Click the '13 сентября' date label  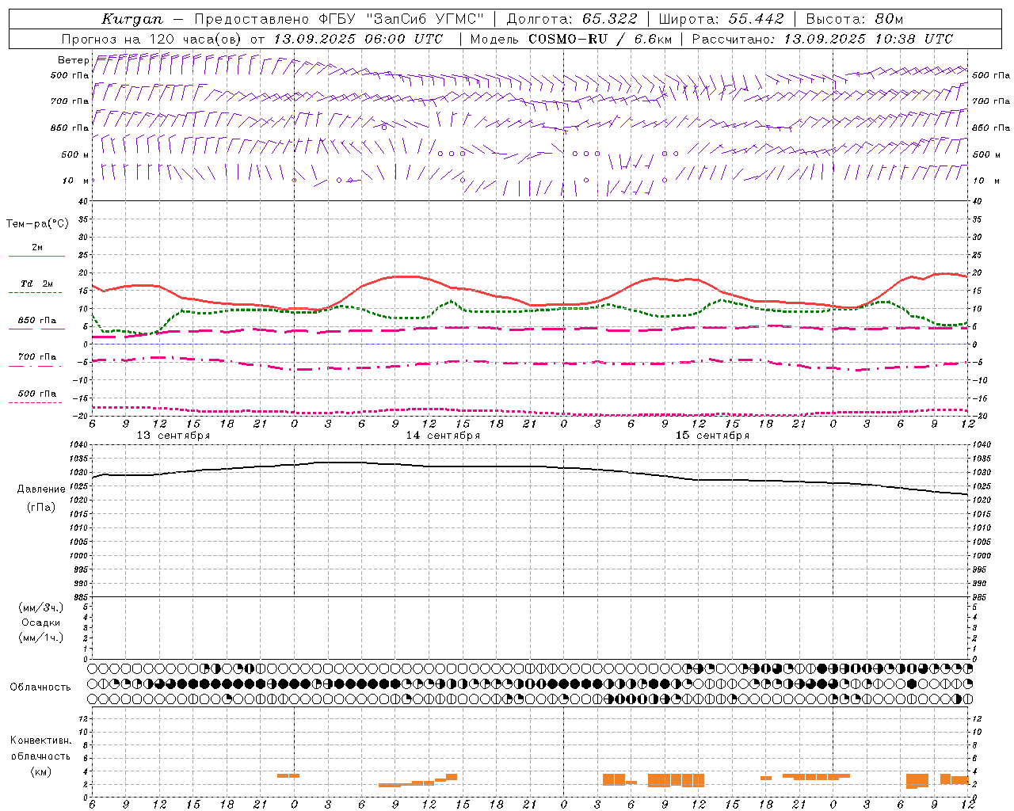173,436
